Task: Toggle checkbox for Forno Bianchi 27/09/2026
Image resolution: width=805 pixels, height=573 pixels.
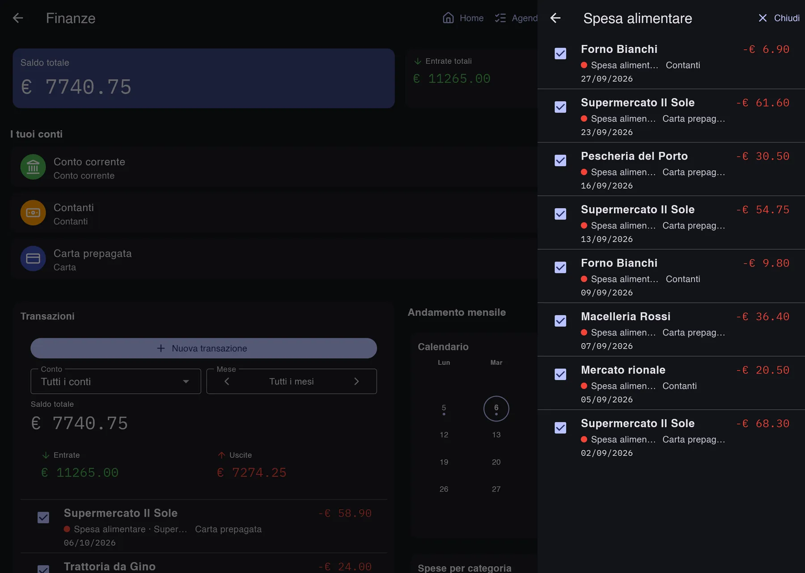Action: (560, 54)
